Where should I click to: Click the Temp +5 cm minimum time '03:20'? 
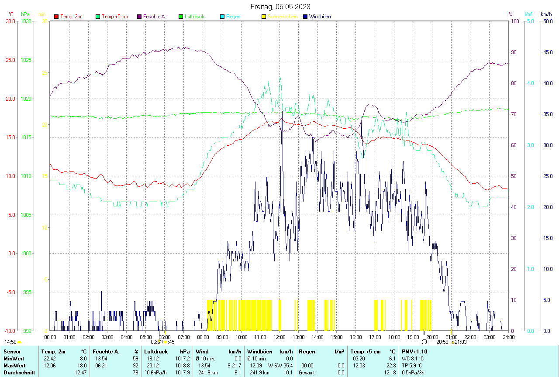pyautogui.click(x=359, y=358)
